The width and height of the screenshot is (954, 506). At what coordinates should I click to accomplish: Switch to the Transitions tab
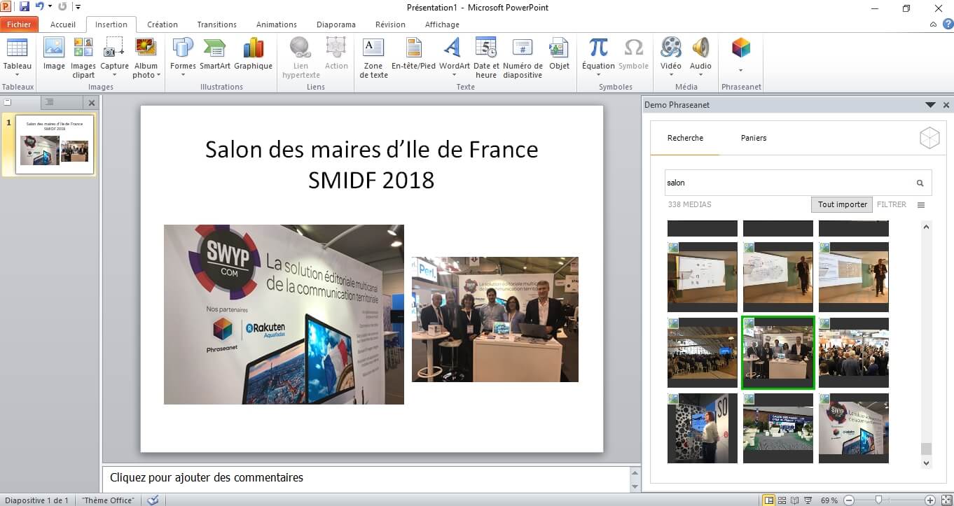216,24
